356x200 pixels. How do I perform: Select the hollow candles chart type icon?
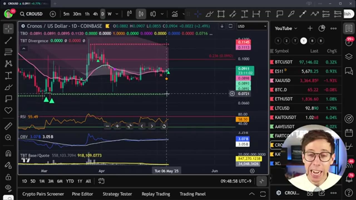(153, 14)
